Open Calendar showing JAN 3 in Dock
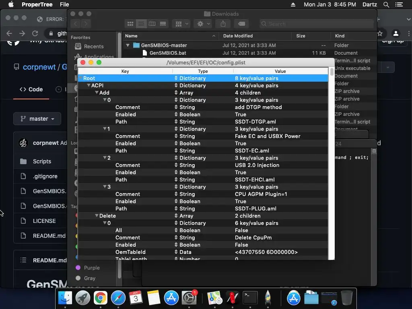The image size is (412, 309). tap(136, 298)
